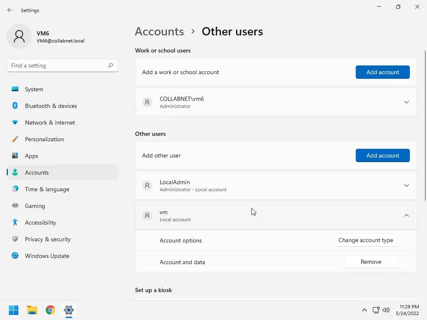Click Add account for work or school
This screenshot has width=427, height=320.
[x=382, y=72]
